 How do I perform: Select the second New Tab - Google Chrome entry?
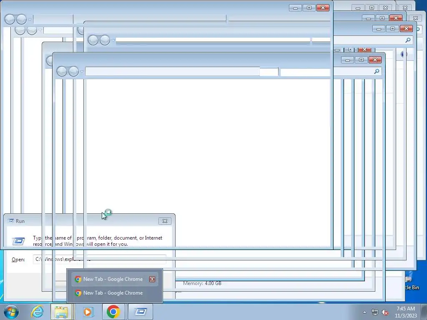tap(115, 293)
